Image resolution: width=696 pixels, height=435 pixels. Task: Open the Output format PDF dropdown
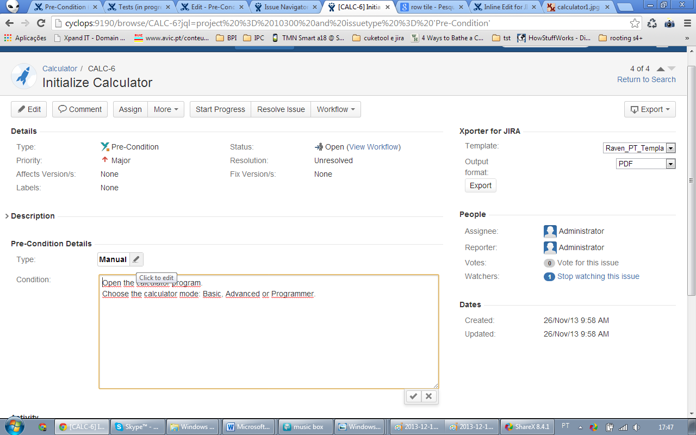(x=646, y=164)
